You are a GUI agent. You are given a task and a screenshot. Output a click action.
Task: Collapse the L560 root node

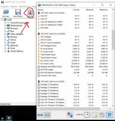coord(2,20)
